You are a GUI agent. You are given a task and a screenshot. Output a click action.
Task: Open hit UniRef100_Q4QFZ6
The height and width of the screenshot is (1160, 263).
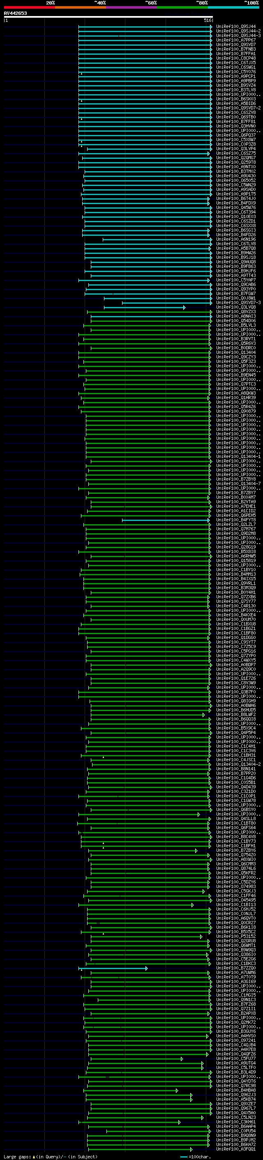(x=235, y=1054)
